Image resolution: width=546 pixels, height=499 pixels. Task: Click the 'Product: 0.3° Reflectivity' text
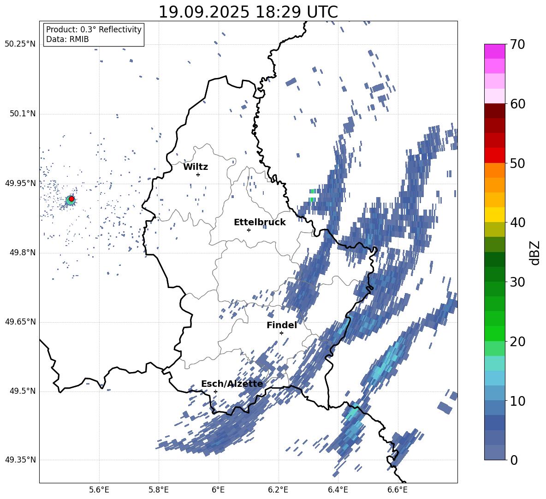(x=94, y=30)
